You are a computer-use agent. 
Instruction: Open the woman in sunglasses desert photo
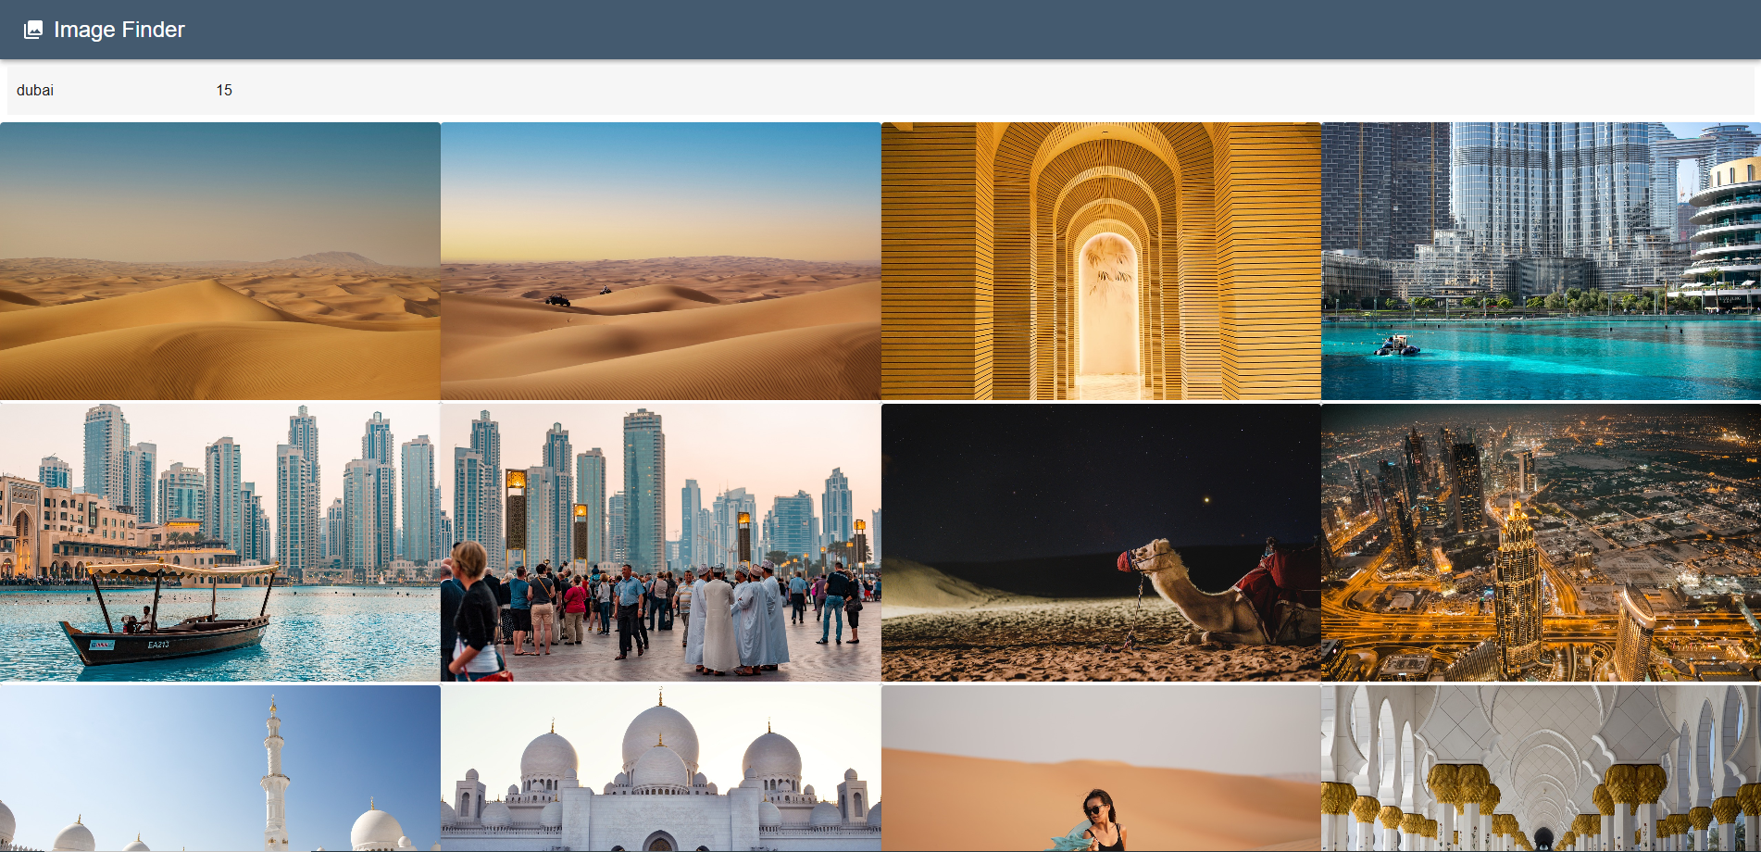pos(1101,769)
